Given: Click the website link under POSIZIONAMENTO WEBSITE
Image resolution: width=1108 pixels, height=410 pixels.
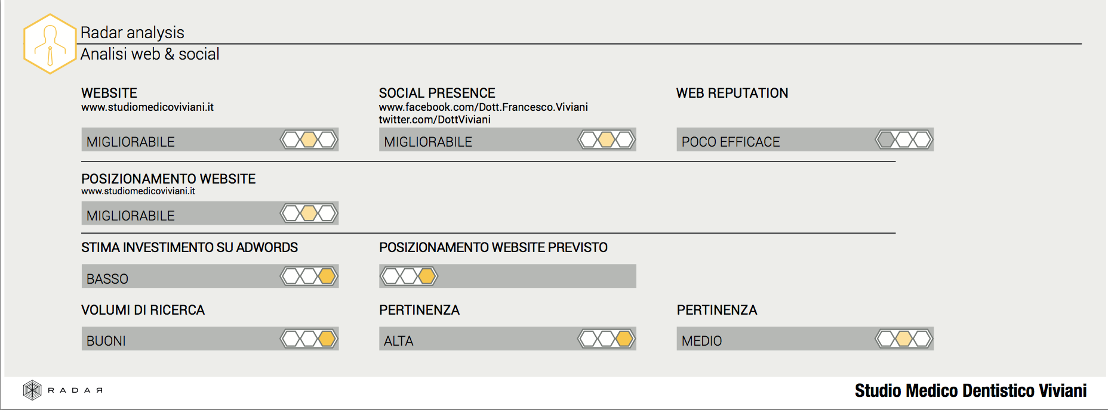Looking at the screenshot, I should point(138,191).
